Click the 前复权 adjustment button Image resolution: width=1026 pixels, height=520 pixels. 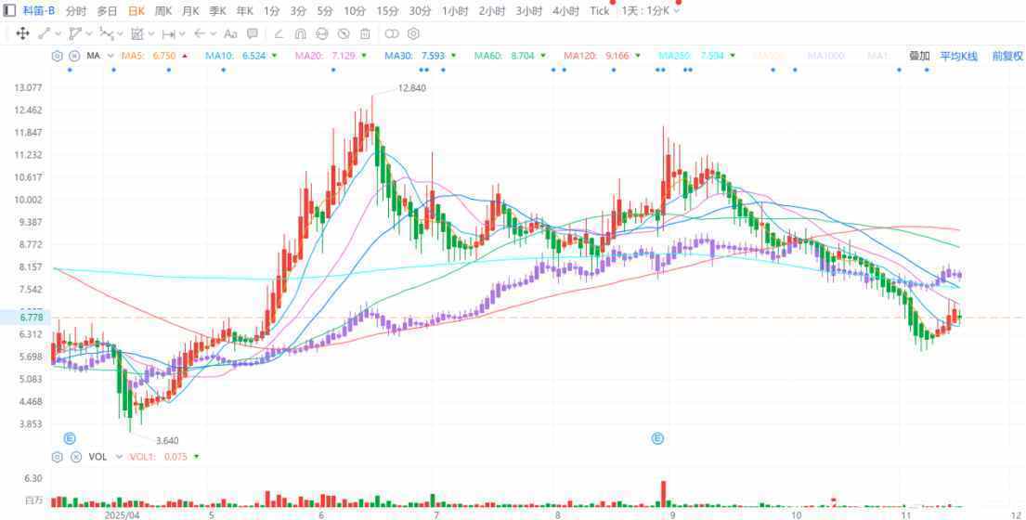(x=1007, y=56)
